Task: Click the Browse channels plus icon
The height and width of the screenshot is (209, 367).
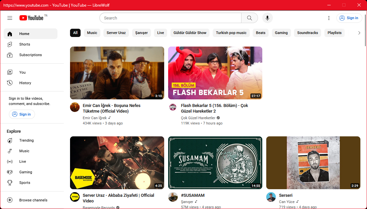Action: pyautogui.click(x=10, y=200)
